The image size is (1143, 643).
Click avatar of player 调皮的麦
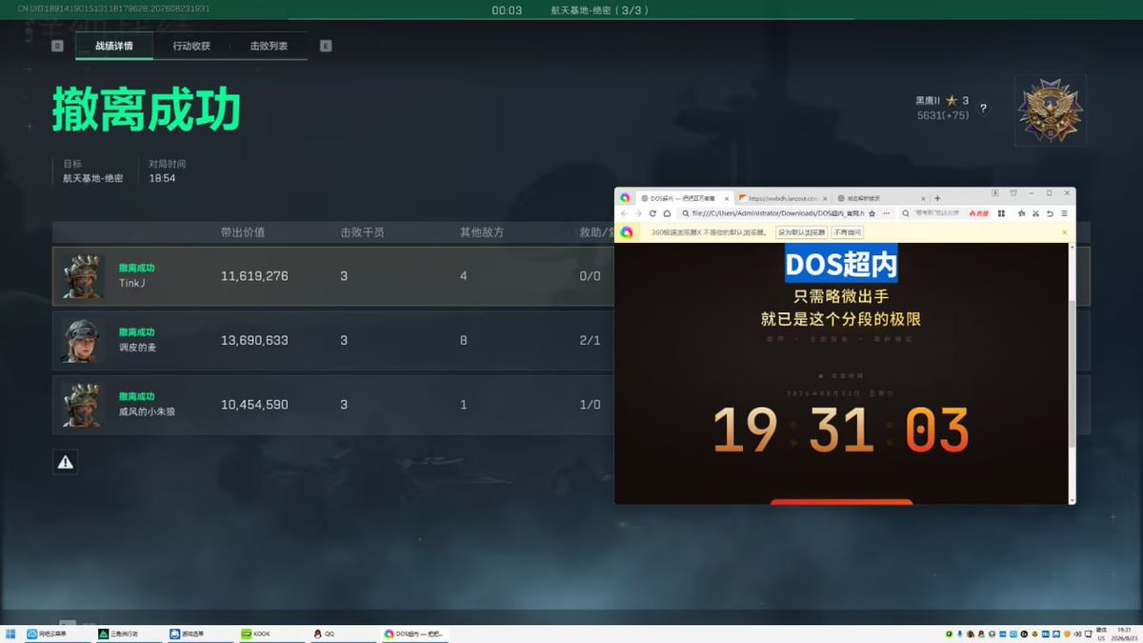click(x=83, y=340)
